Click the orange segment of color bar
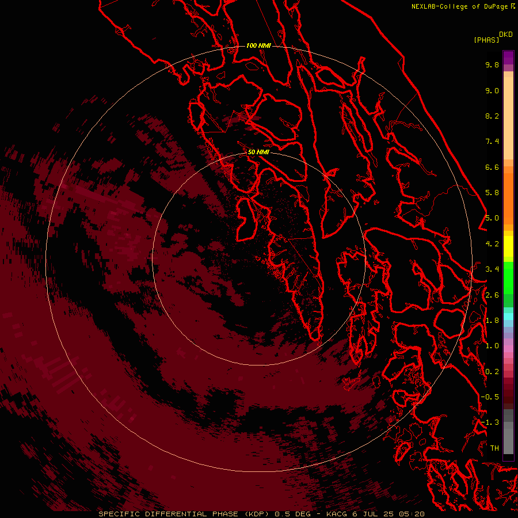 click(508, 198)
